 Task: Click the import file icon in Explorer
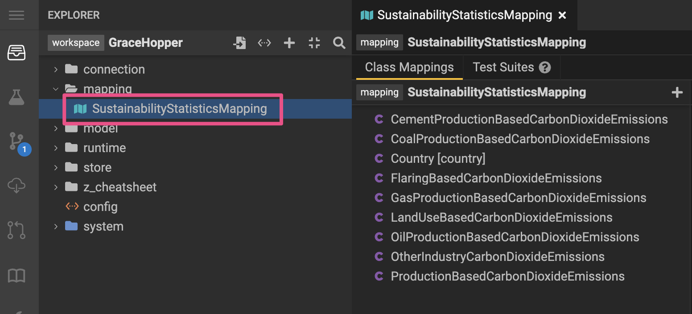coord(240,43)
